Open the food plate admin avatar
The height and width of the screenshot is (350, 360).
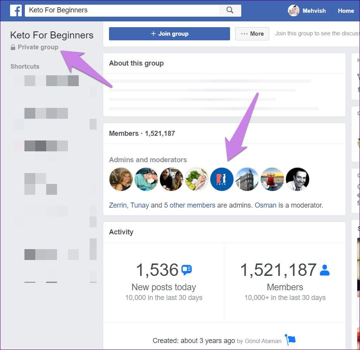tap(197, 179)
